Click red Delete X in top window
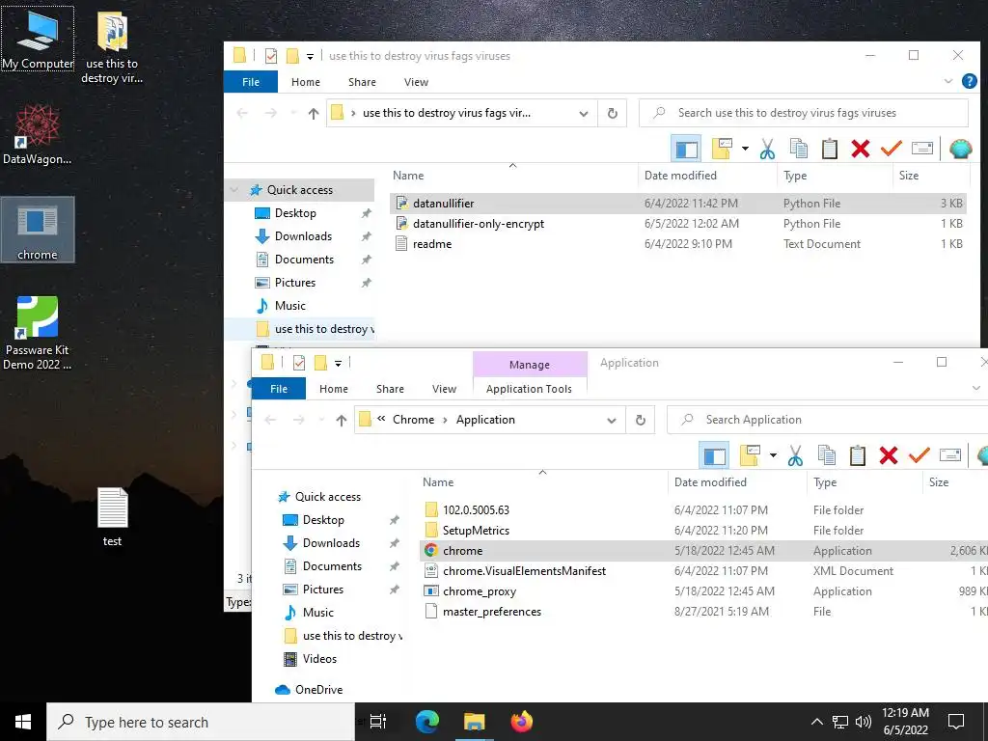 click(860, 150)
